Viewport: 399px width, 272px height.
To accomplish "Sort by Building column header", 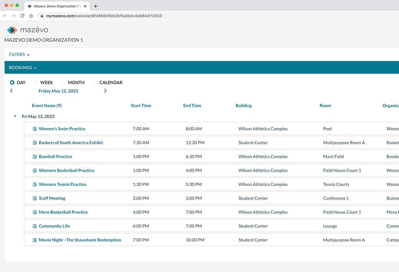I will 243,106.
